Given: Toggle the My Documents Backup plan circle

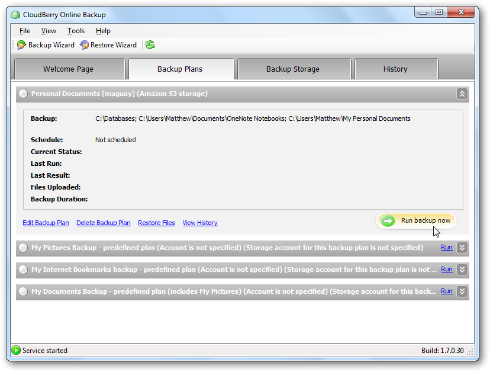Looking at the screenshot, I should coord(23,291).
